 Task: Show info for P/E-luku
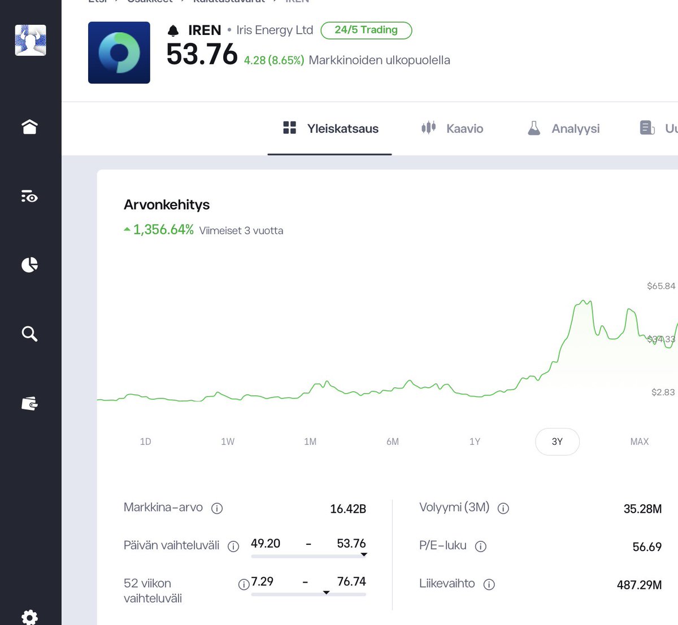[481, 546]
